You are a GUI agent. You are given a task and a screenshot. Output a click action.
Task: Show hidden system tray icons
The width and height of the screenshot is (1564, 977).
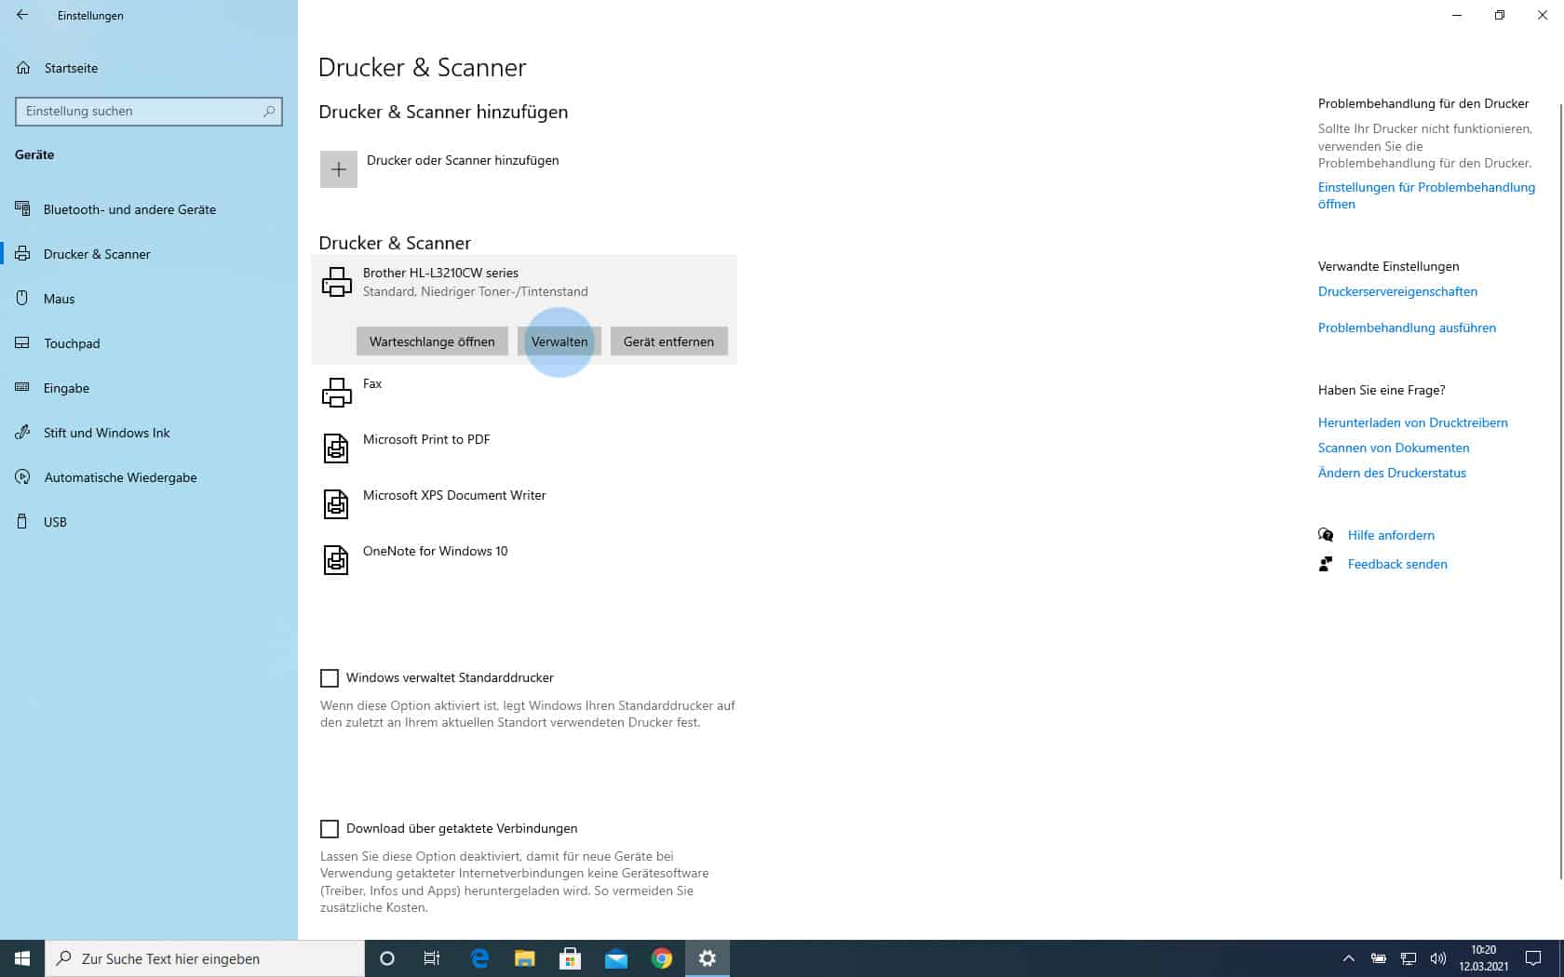click(1348, 958)
